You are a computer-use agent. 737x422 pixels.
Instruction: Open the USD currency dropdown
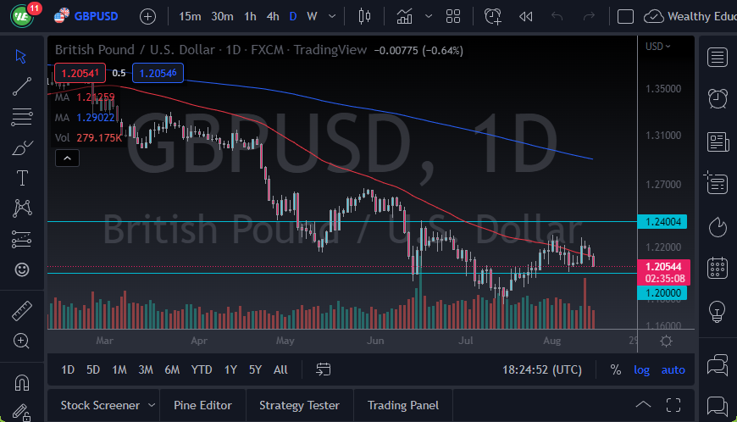click(657, 46)
